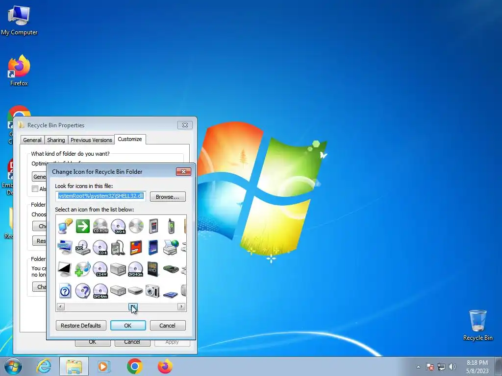Select the monitor with on-screen keyboard icon
The image size is (502, 376).
(x=65, y=248)
